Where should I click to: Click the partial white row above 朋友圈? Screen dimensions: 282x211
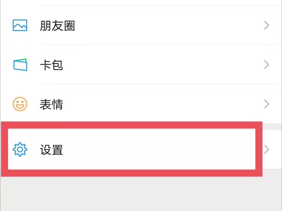point(141,2)
